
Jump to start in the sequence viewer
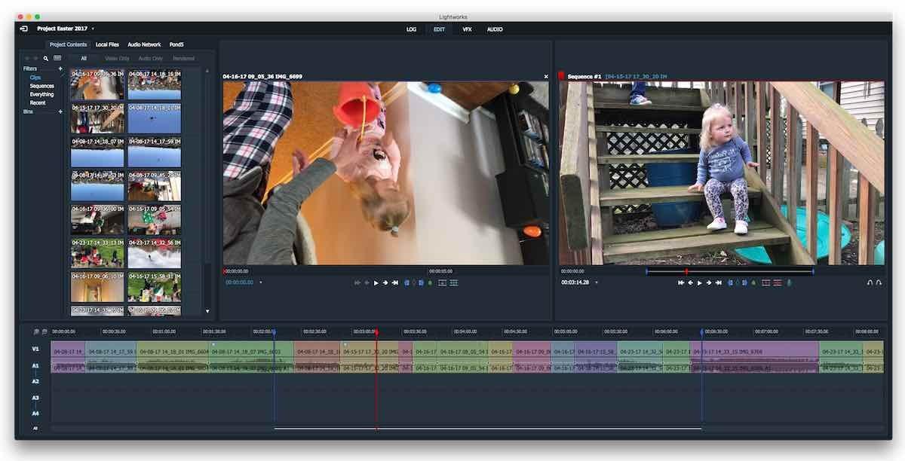[681, 282]
